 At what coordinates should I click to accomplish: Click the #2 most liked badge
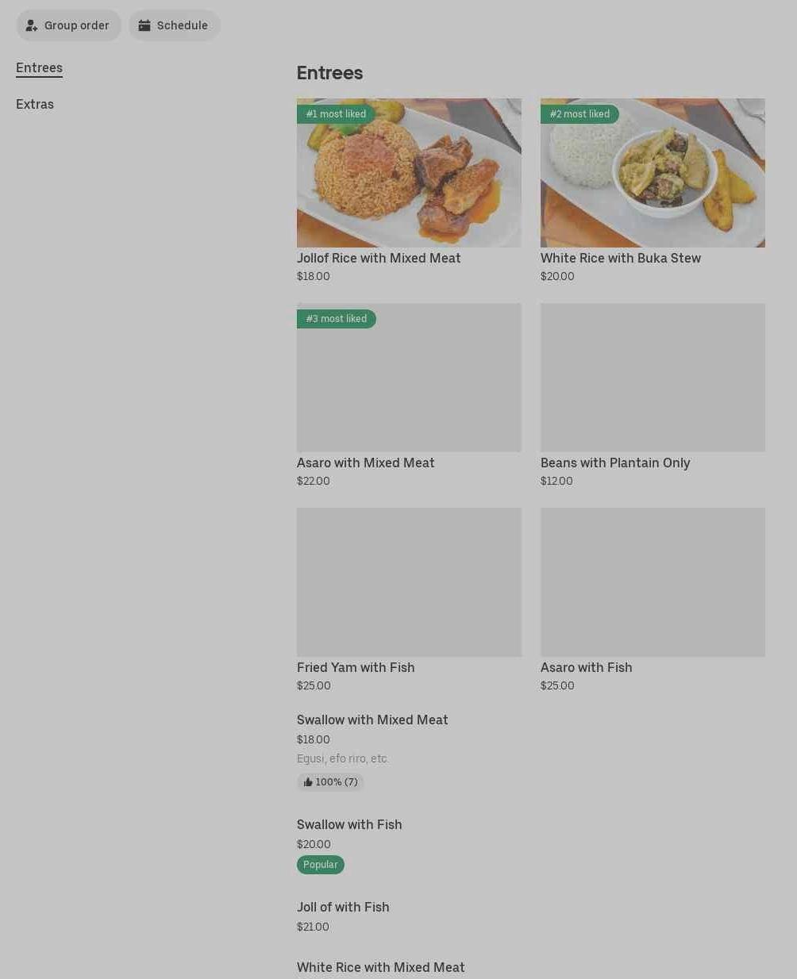[579, 114]
